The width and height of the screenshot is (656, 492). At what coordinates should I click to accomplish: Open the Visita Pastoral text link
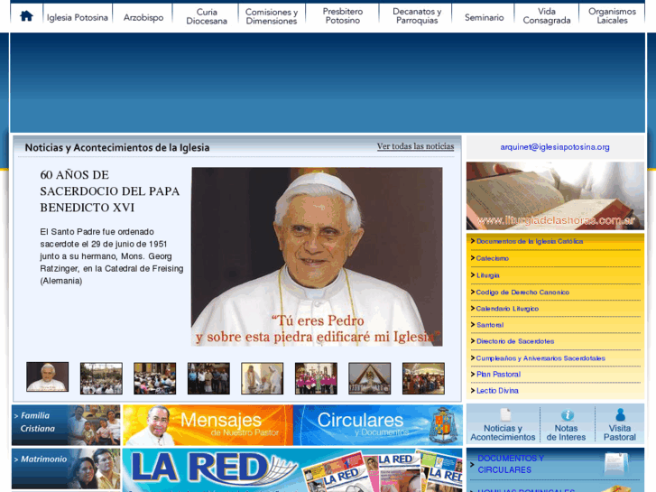(x=620, y=432)
